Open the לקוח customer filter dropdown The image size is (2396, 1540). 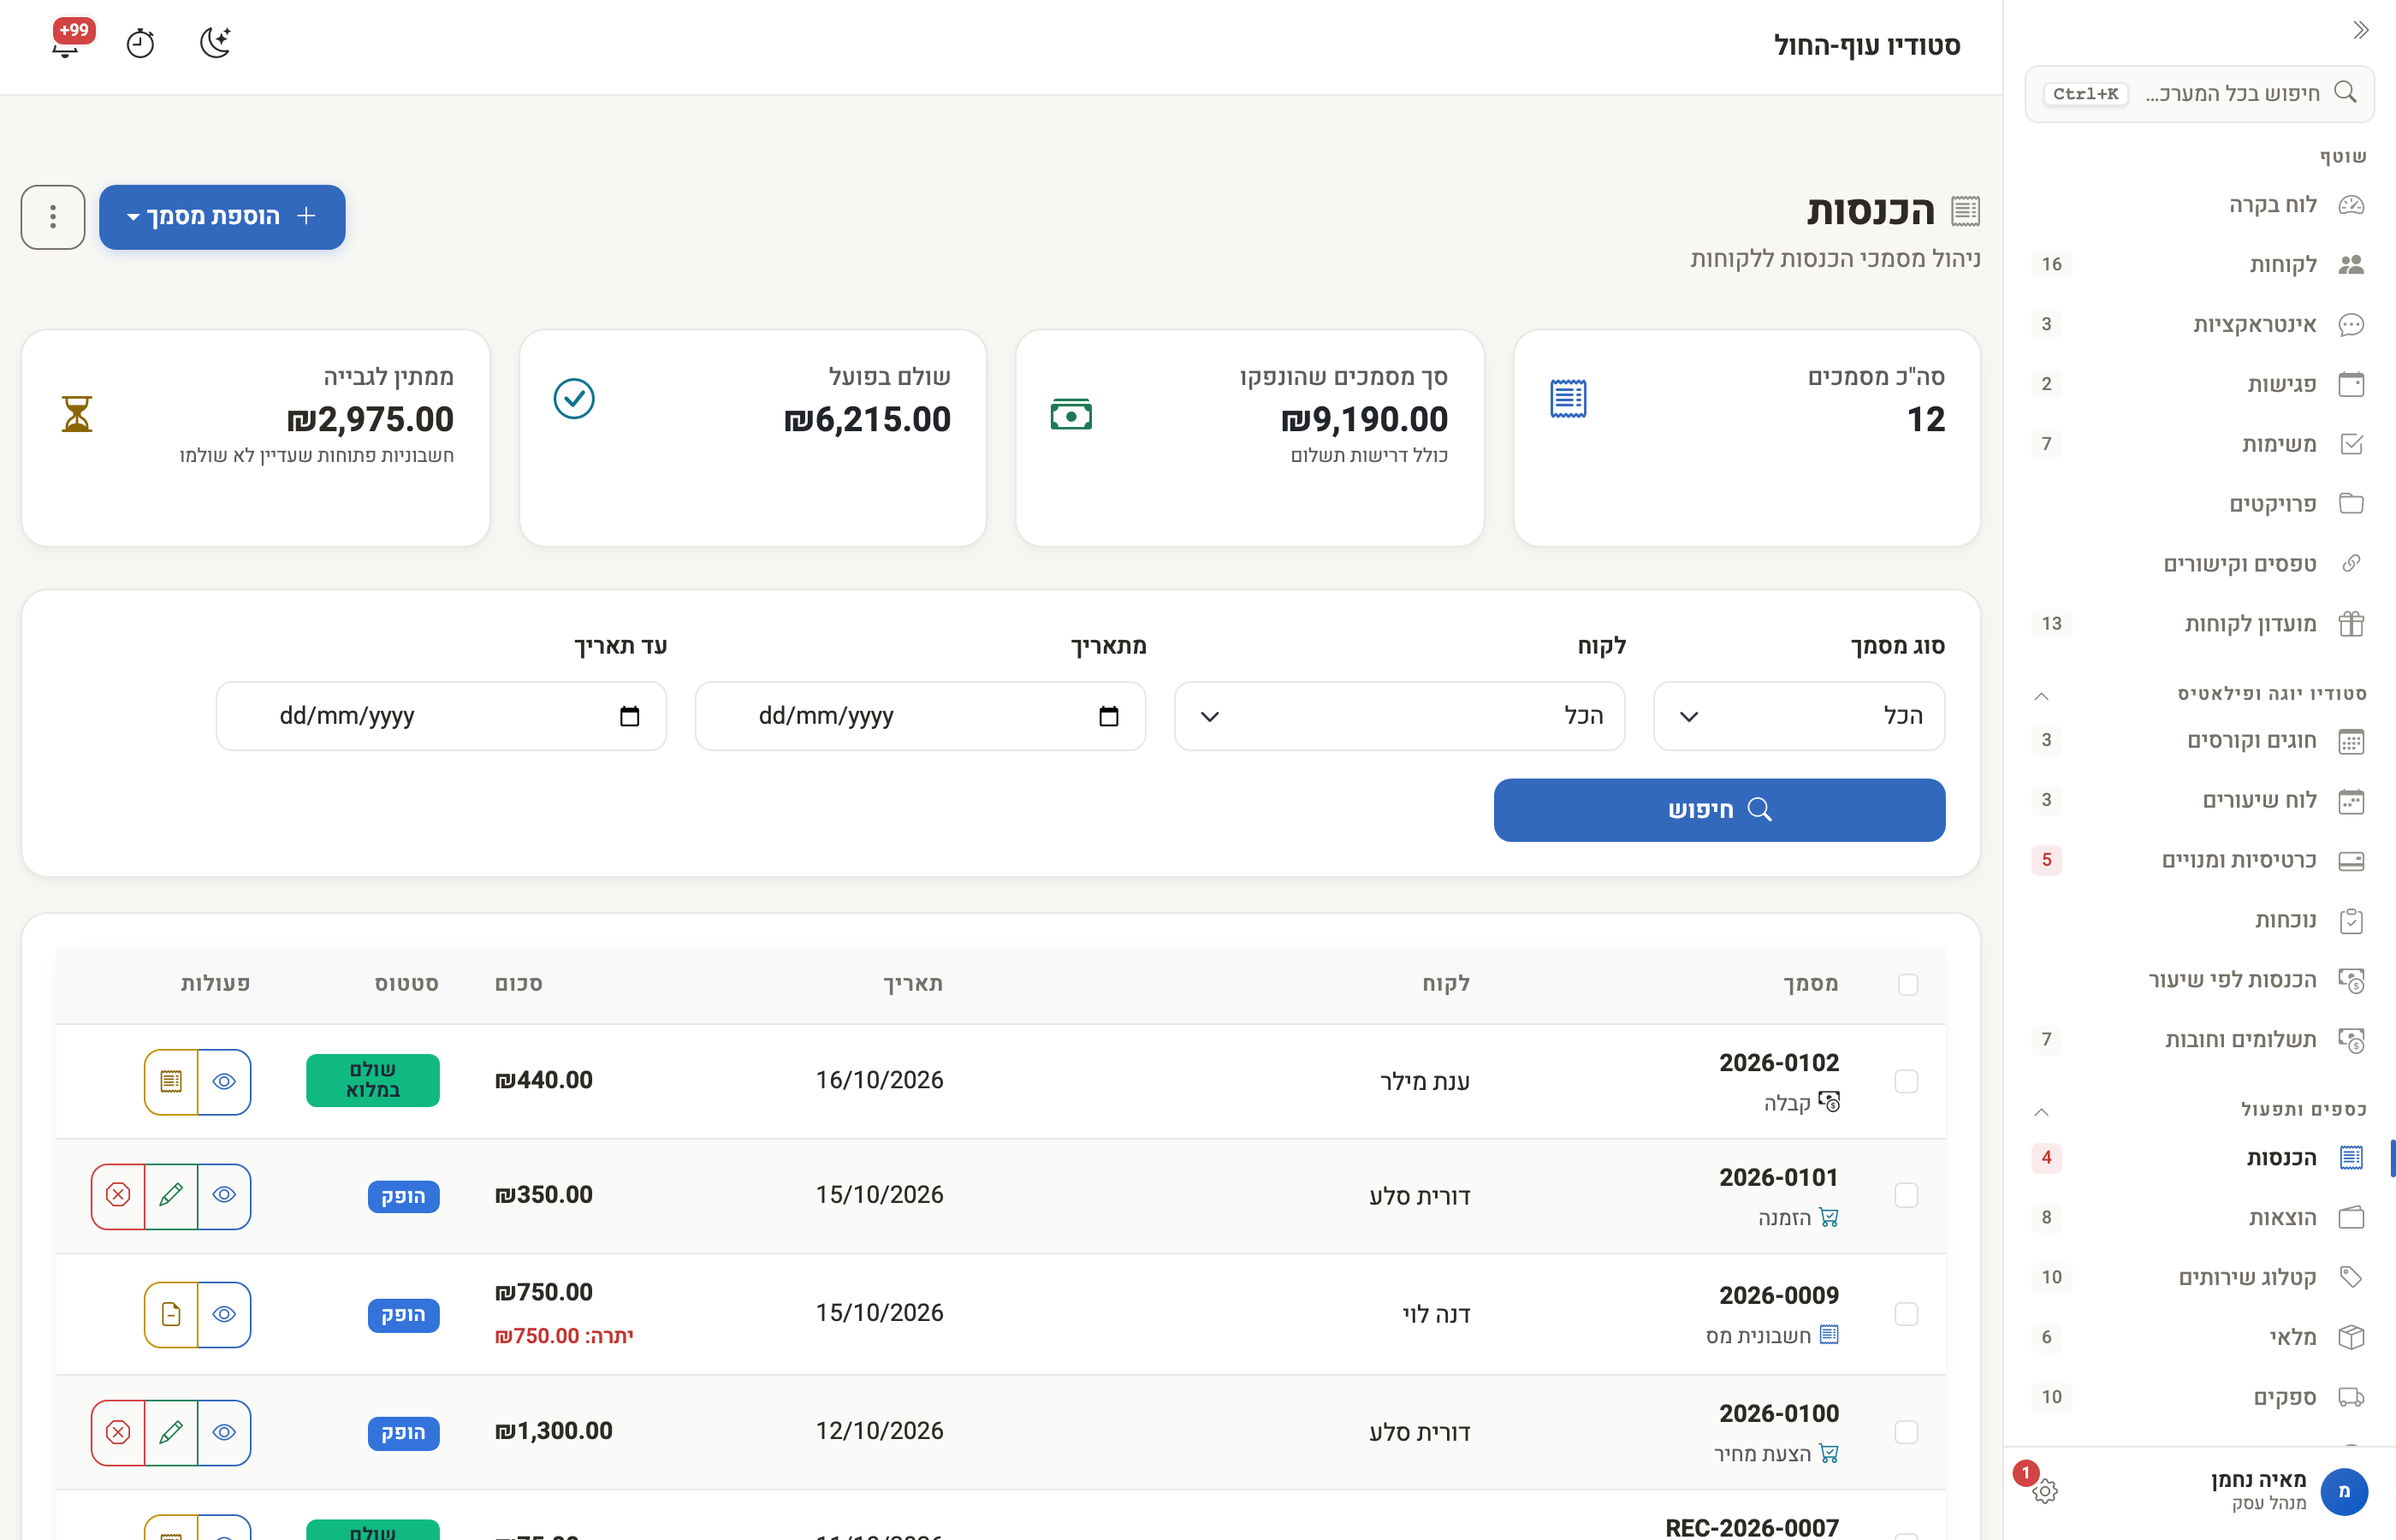click(1399, 716)
